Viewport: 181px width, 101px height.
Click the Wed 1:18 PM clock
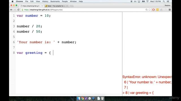point(155,1)
